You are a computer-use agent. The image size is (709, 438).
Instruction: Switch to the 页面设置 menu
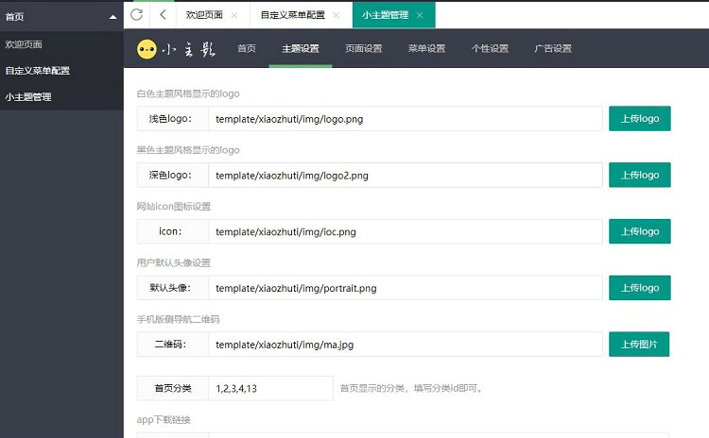[x=363, y=49]
